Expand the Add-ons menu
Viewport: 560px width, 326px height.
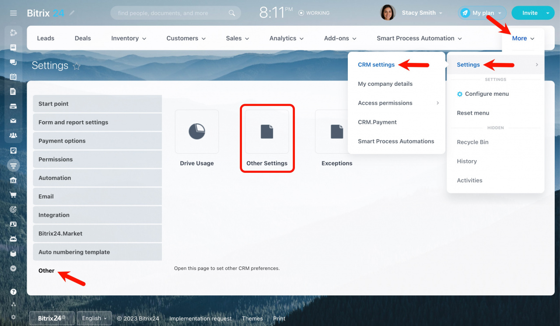click(x=340, y=39)
